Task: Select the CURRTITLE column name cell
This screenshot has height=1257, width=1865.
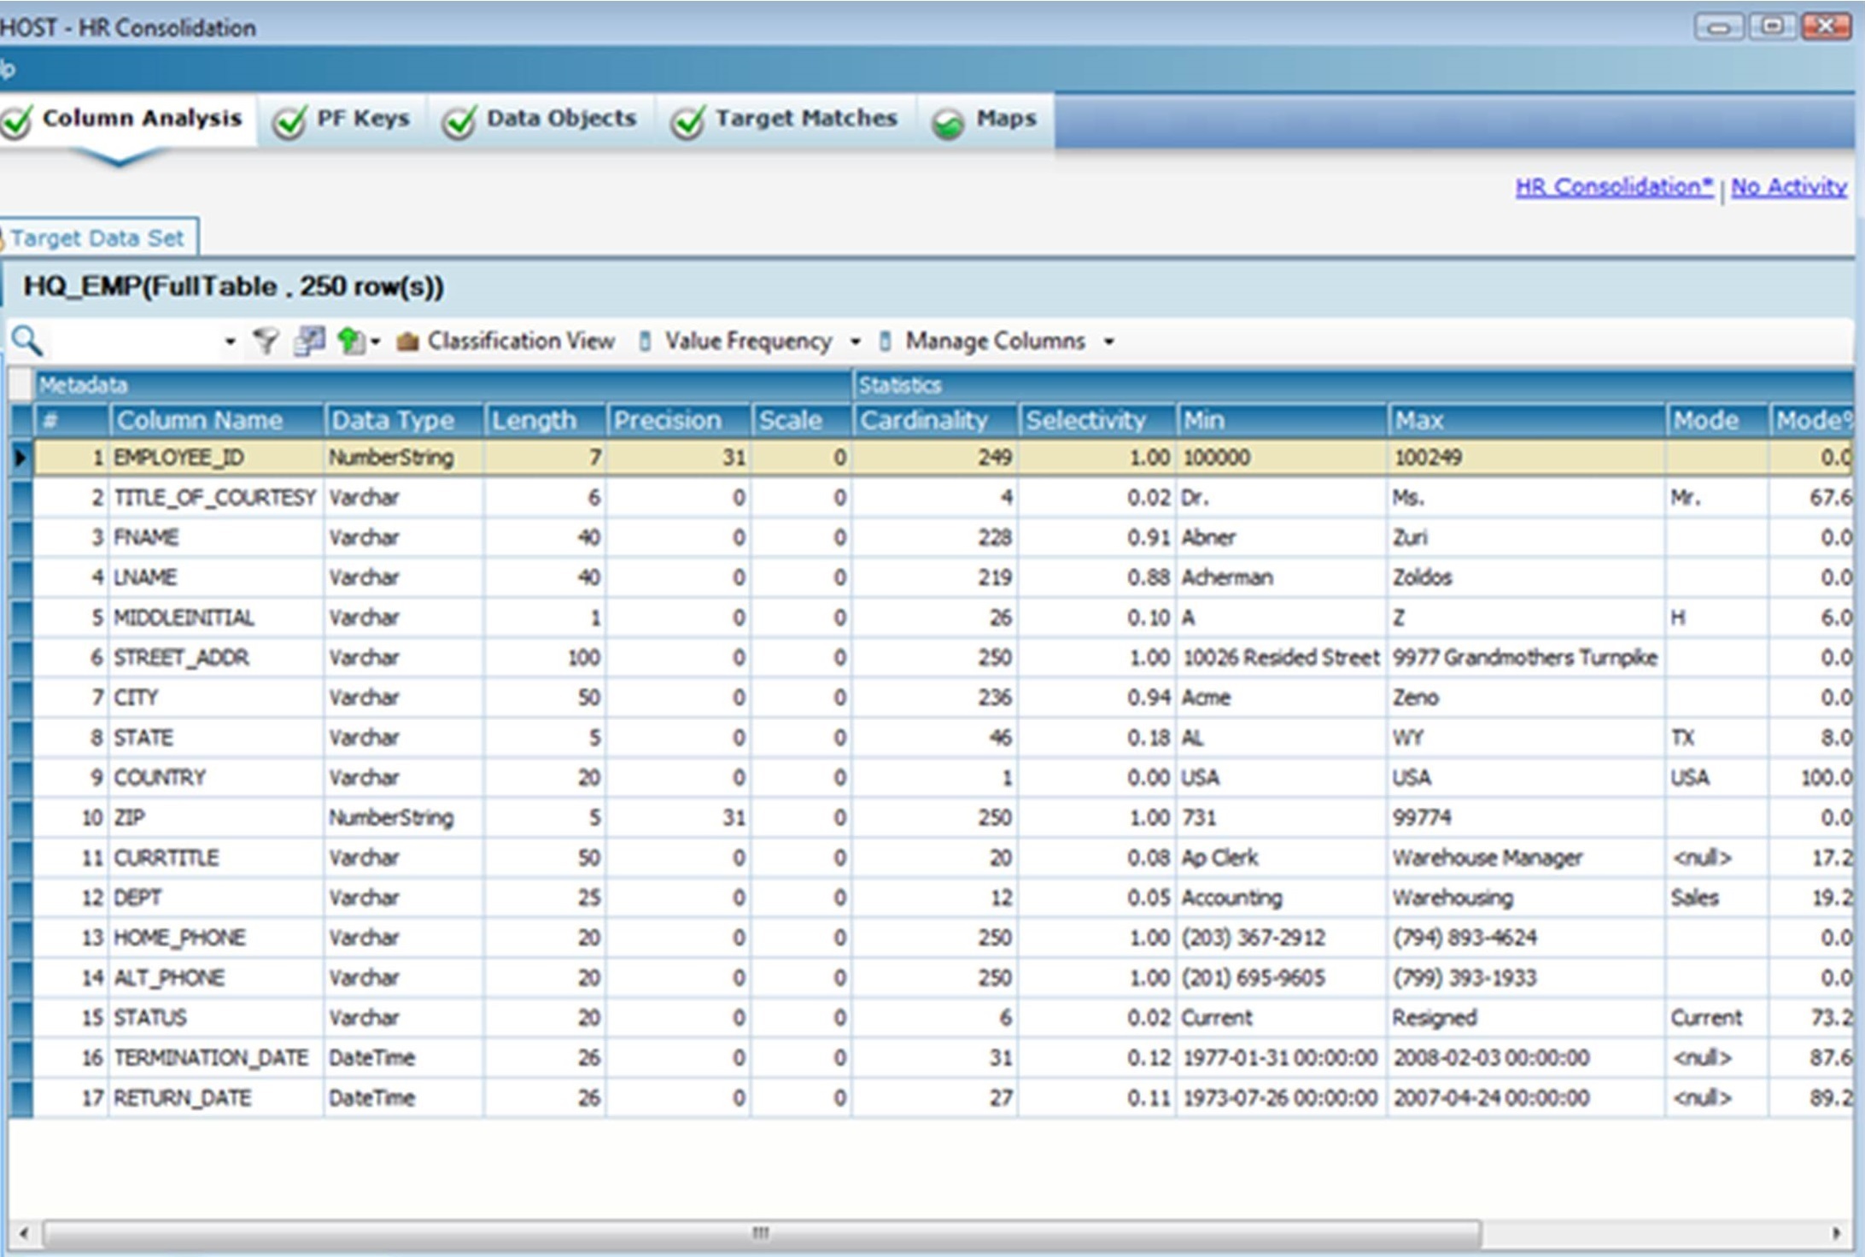Action: (x=217, y=857)
